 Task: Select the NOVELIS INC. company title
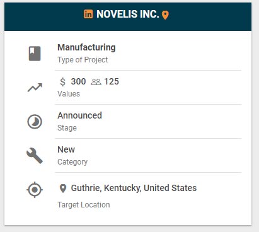coord(128,14)
